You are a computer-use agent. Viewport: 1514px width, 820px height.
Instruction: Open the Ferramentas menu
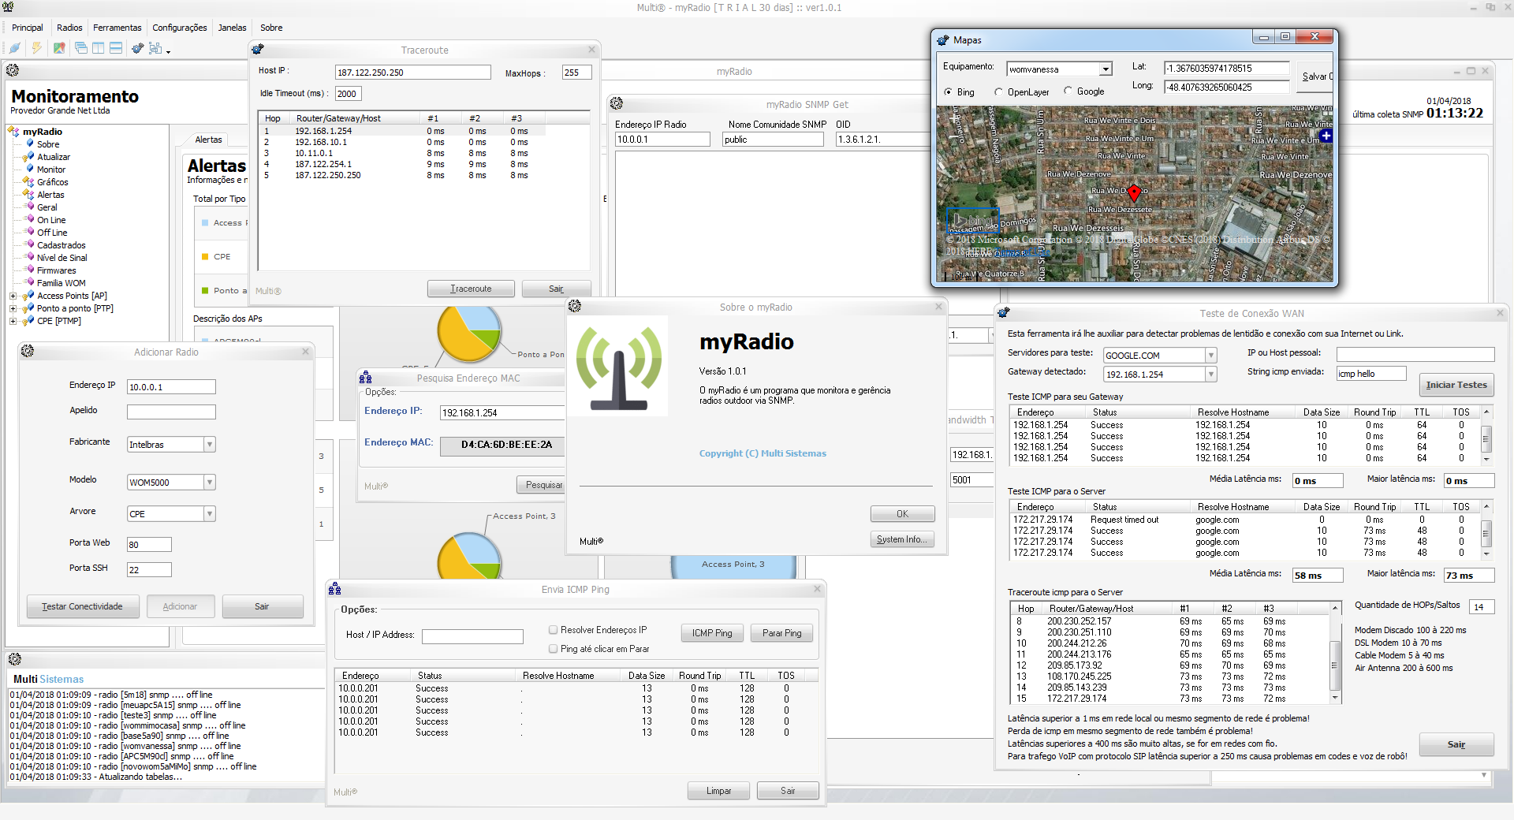tap(117, 28)
